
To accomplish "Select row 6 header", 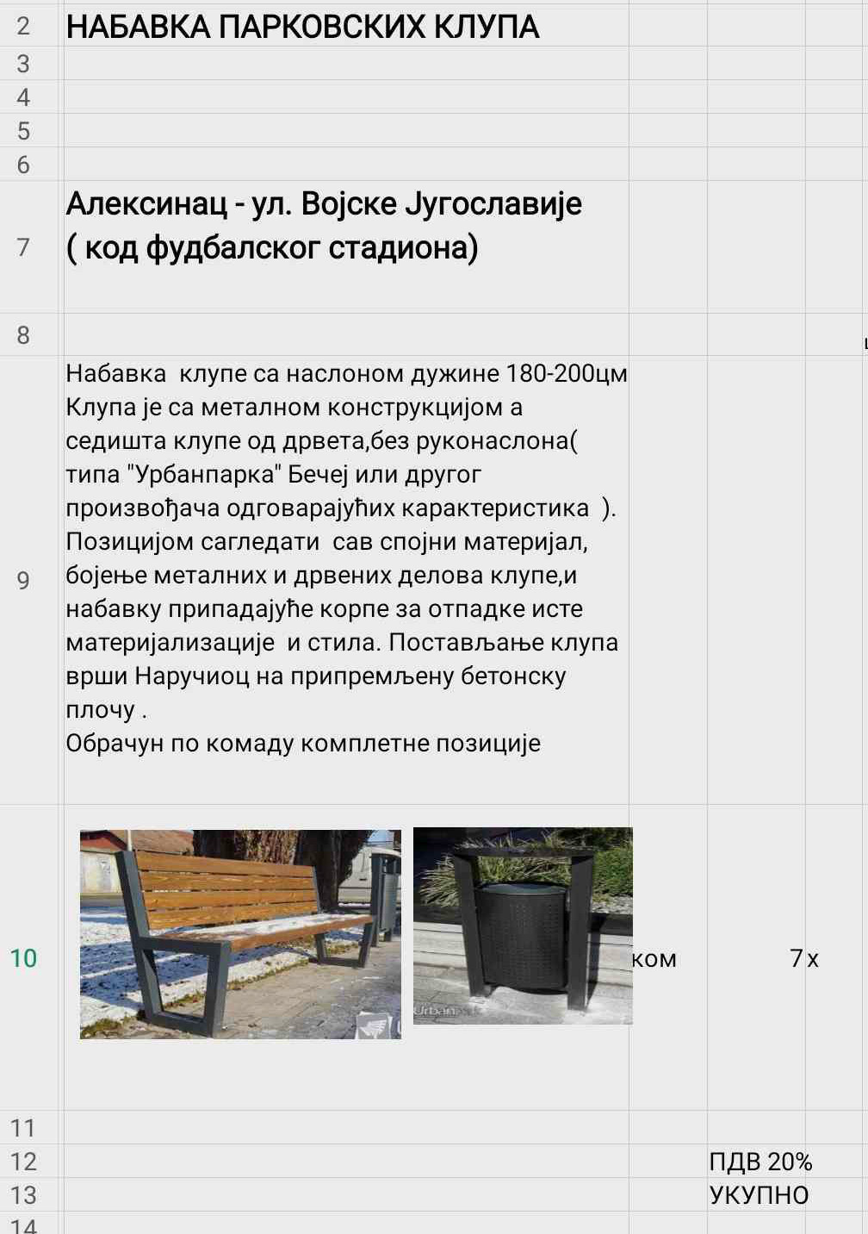I will coord(23,165).
